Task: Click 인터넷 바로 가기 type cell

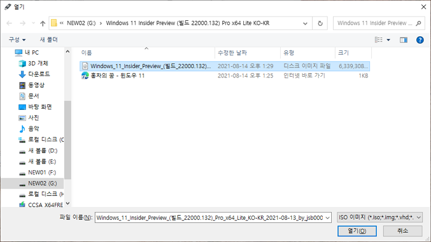Action: tap(304, 76)
